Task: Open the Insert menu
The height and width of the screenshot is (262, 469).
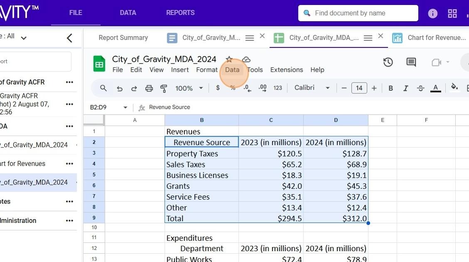Action: (x=180, y=70)
